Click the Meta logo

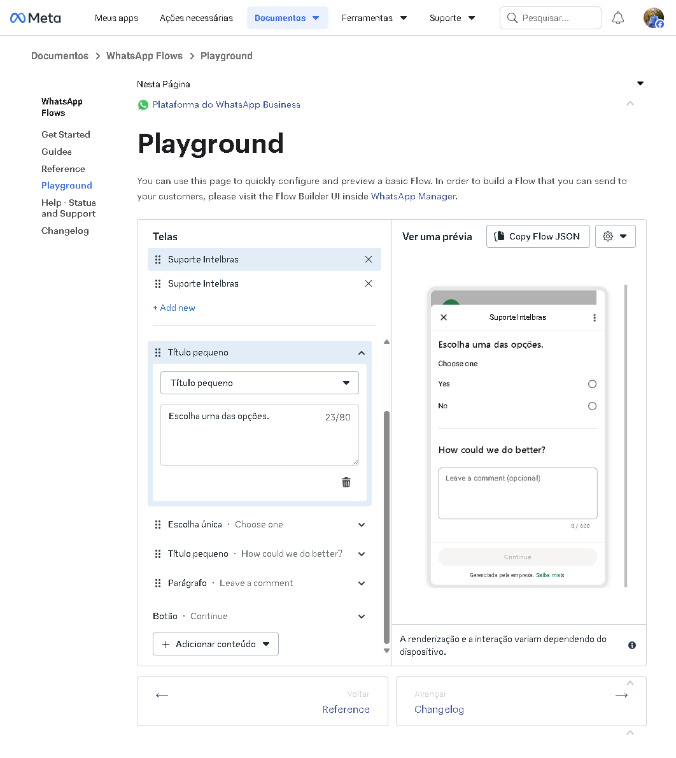click(x=35, y=18)
